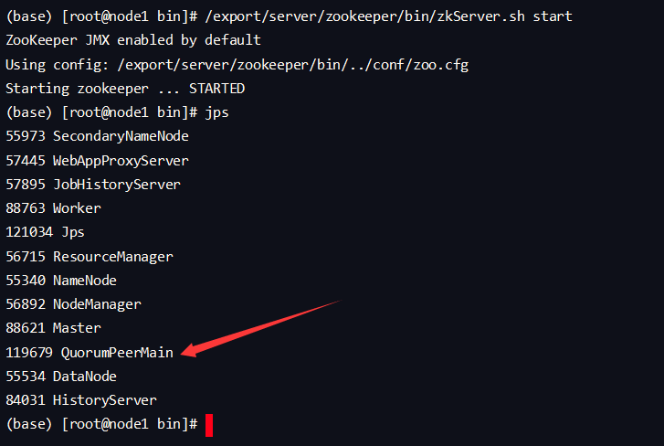Click the JobHistoryServer entry
This screenshot has height=446, width=664.
[x=116, y=184]
